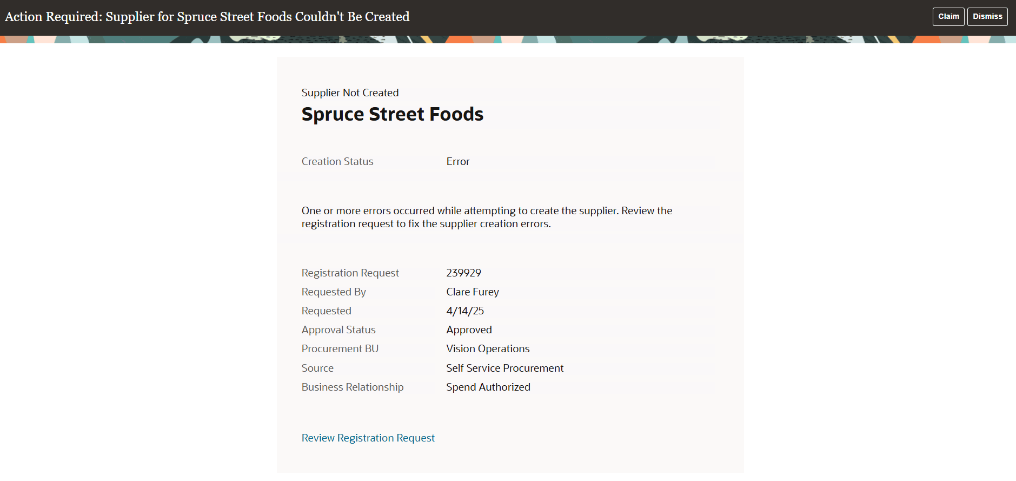Click the Creation Status field label
Screen dimensions: 1016x481
pos(337,161)
